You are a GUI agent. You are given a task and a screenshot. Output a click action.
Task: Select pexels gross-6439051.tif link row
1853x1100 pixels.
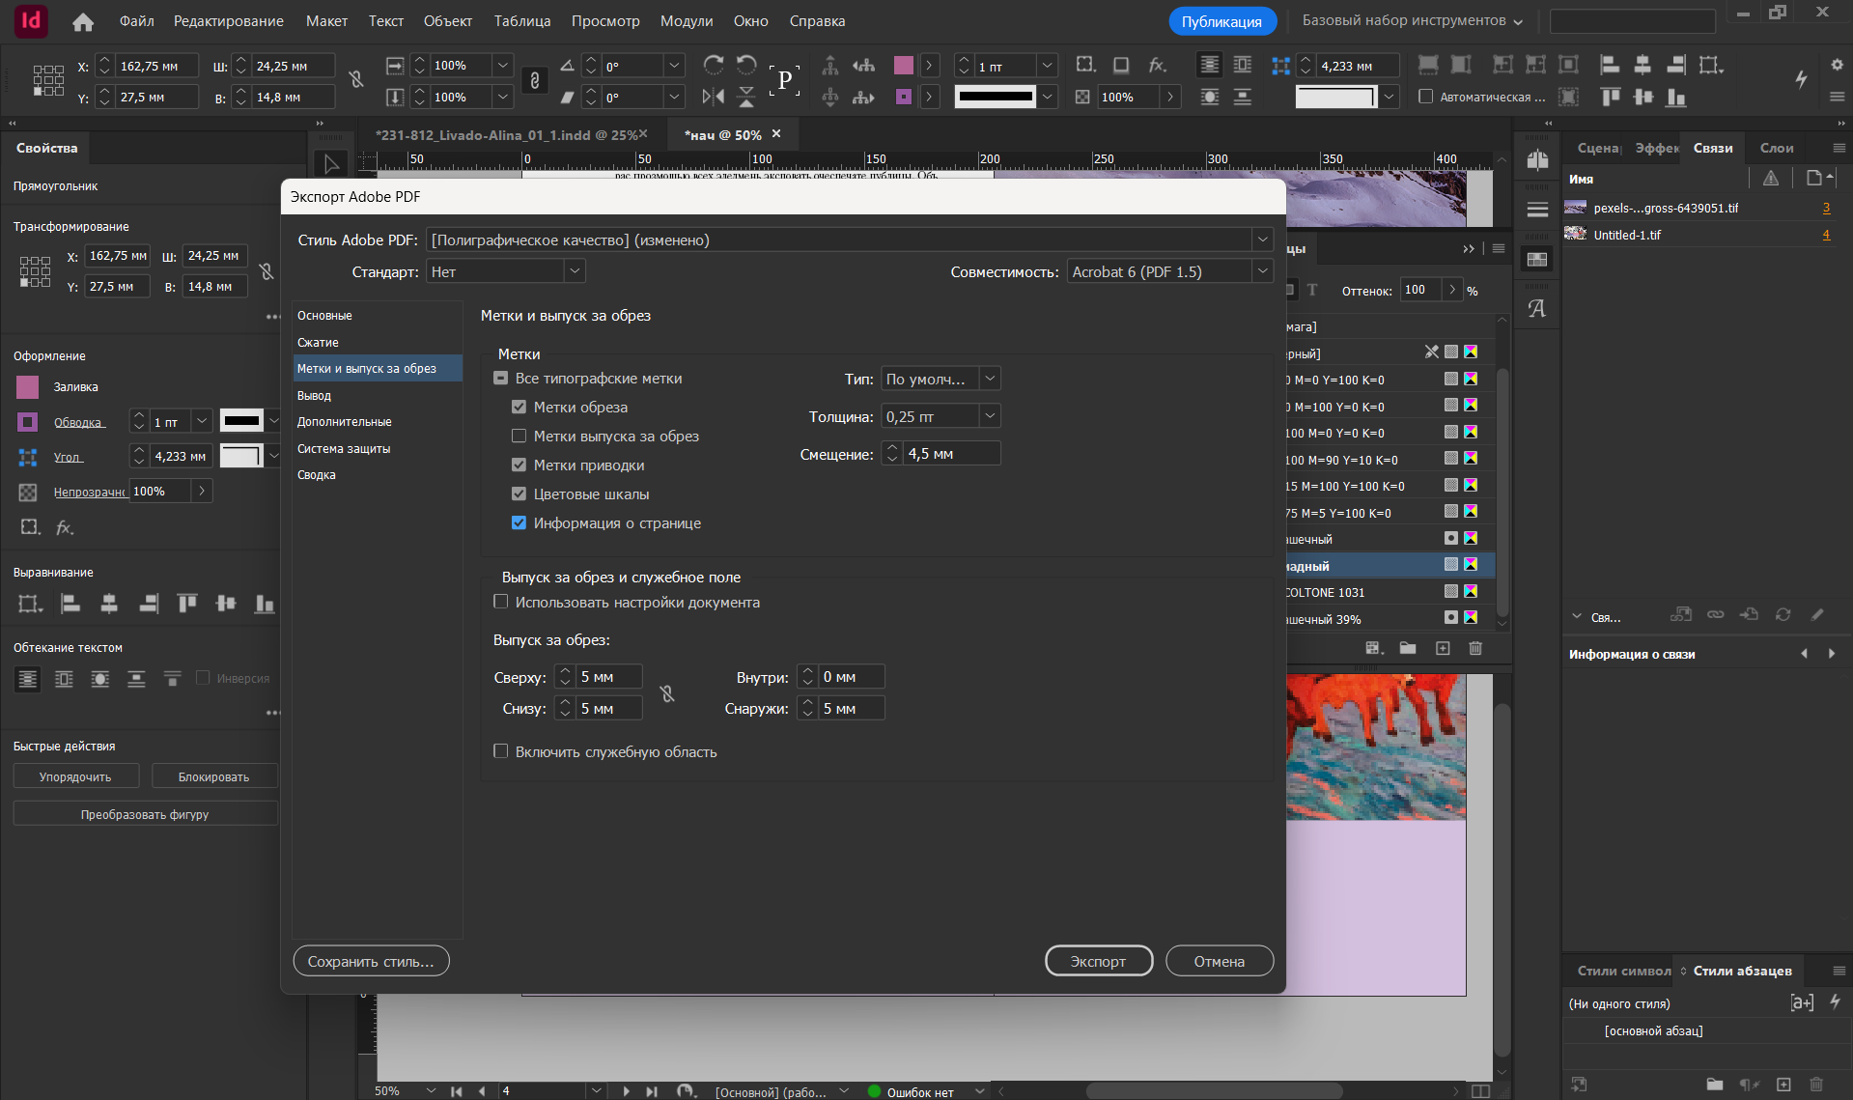click(1699, 208)
